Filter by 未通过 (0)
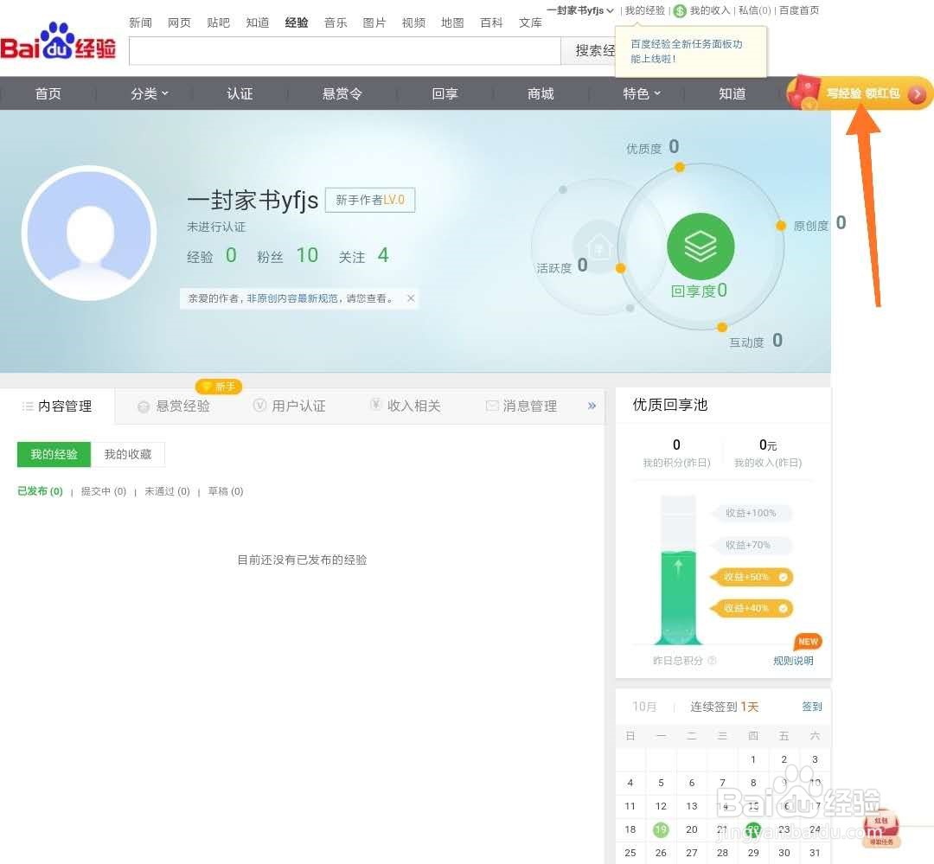 (x=167, y=491)
